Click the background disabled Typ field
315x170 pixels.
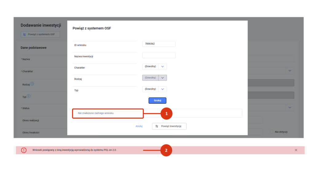(x=271, y=95)
